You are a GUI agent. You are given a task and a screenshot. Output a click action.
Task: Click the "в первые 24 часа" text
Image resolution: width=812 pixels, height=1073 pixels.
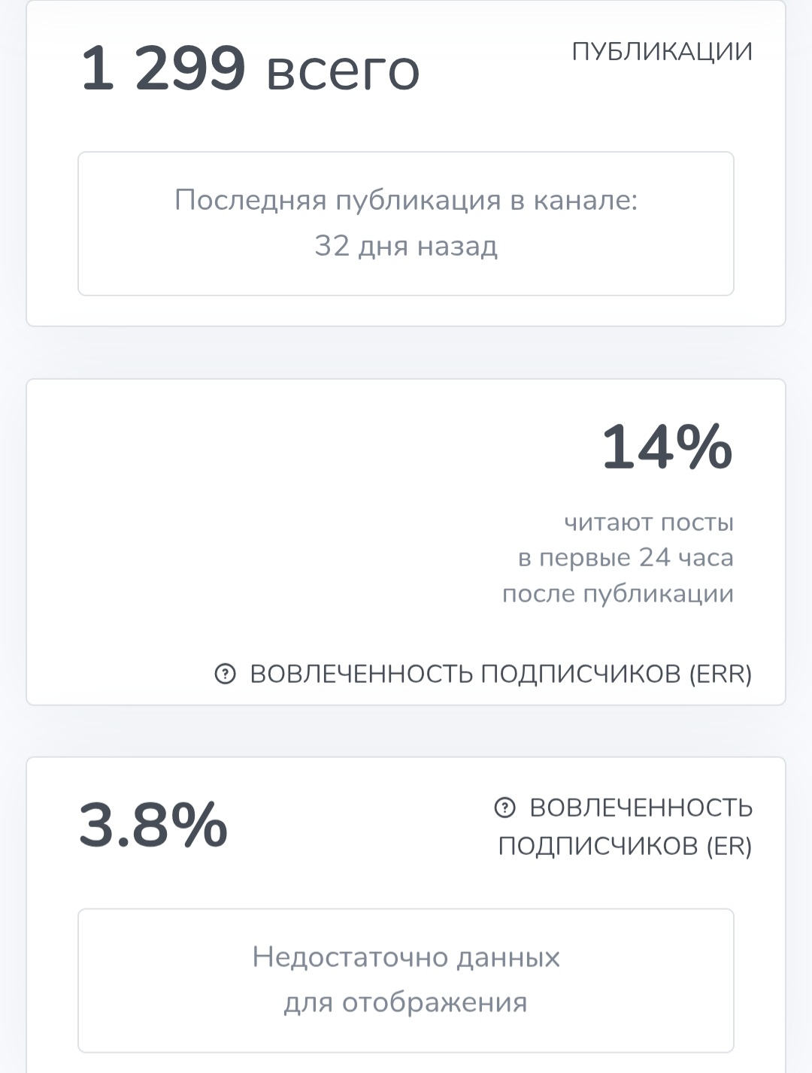[626, 557]
